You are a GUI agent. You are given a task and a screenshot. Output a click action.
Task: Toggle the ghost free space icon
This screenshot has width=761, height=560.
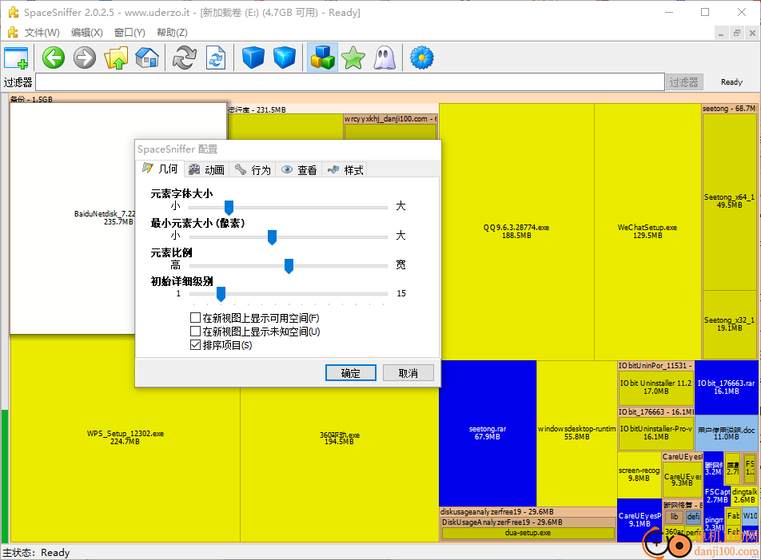coord(384,58)
